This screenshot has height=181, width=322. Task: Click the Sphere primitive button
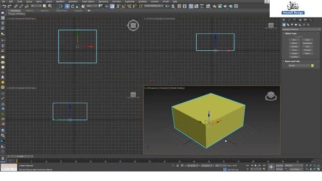click(294, 43)
